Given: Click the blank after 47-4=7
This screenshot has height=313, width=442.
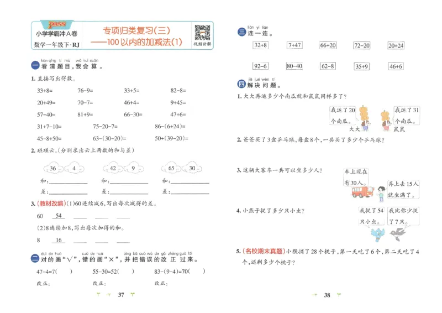Looking at the screenshot, I should (x=64, y=272).
